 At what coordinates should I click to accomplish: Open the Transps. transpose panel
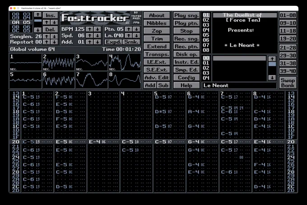(157, 54)
